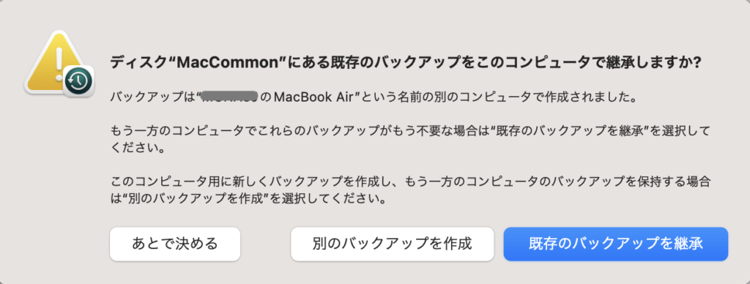Click empty space between あとで決める and 別のバックアップを作成
The height and width of the screenshot is (284, 750).
point(265,244)
